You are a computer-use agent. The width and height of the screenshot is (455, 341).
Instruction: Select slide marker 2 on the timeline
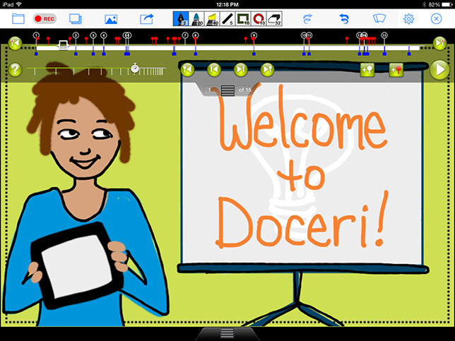pyautogui.click(x=76, y=35)
